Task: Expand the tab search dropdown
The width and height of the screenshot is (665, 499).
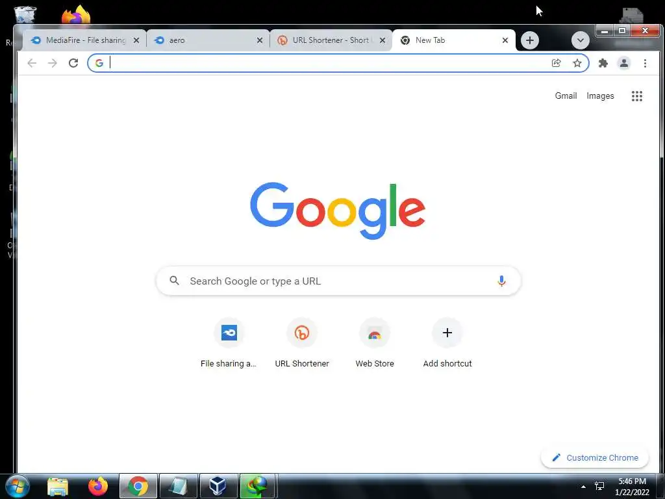Action: tap(580, 40)
